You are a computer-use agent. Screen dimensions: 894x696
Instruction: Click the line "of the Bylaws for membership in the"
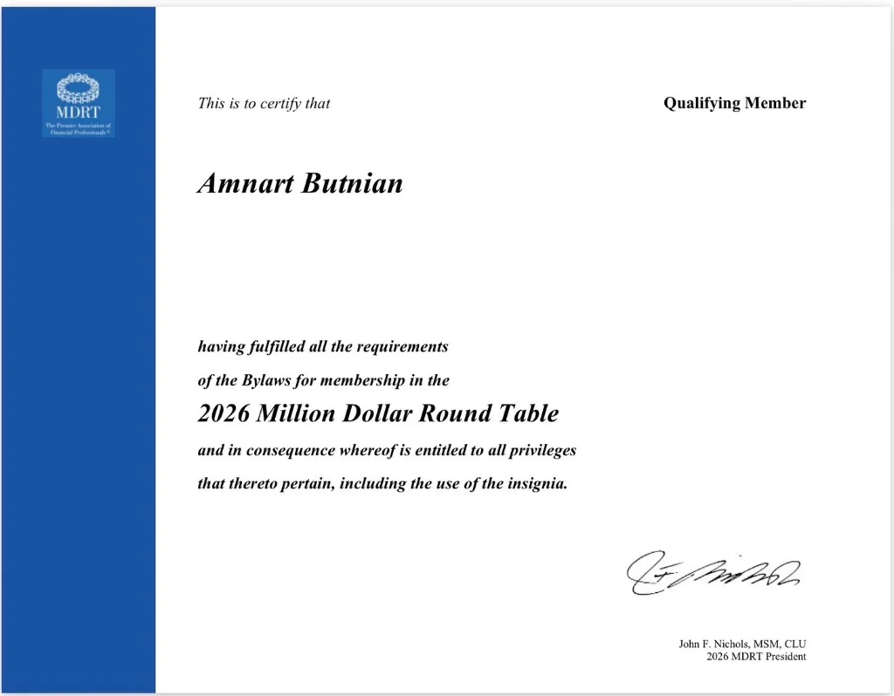point(323,380)
